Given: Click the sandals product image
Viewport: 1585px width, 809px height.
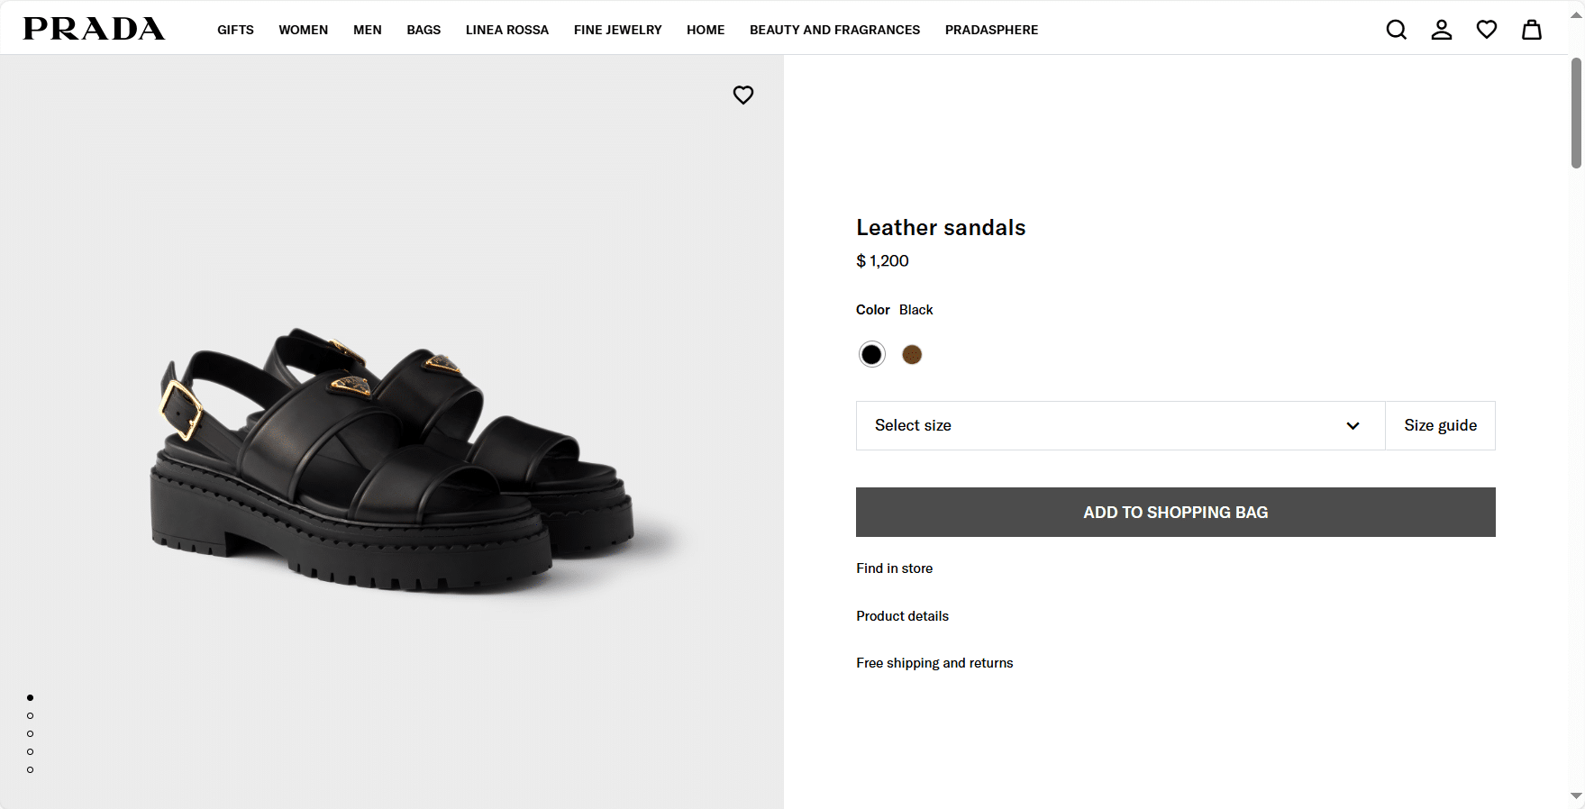Looking at the screenshot, I should click(392, 459).
